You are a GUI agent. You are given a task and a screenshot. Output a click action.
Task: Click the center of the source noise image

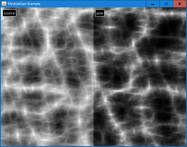(x=47, y=77)
